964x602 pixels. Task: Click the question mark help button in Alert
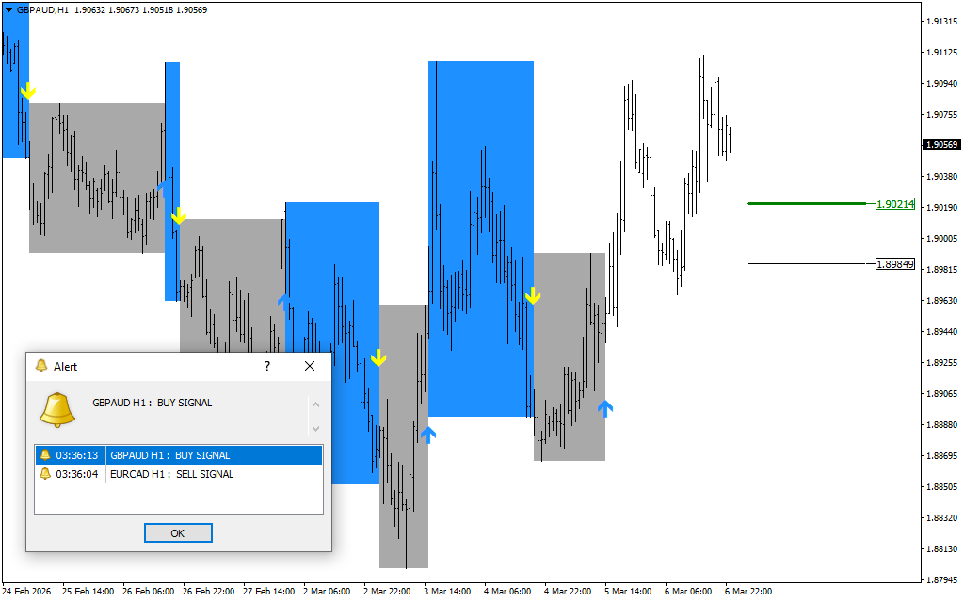tap(266, 366)
